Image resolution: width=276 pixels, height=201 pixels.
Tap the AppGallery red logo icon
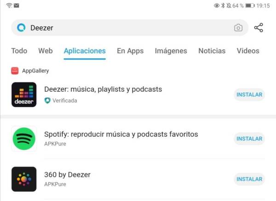[x=15, y=71]
